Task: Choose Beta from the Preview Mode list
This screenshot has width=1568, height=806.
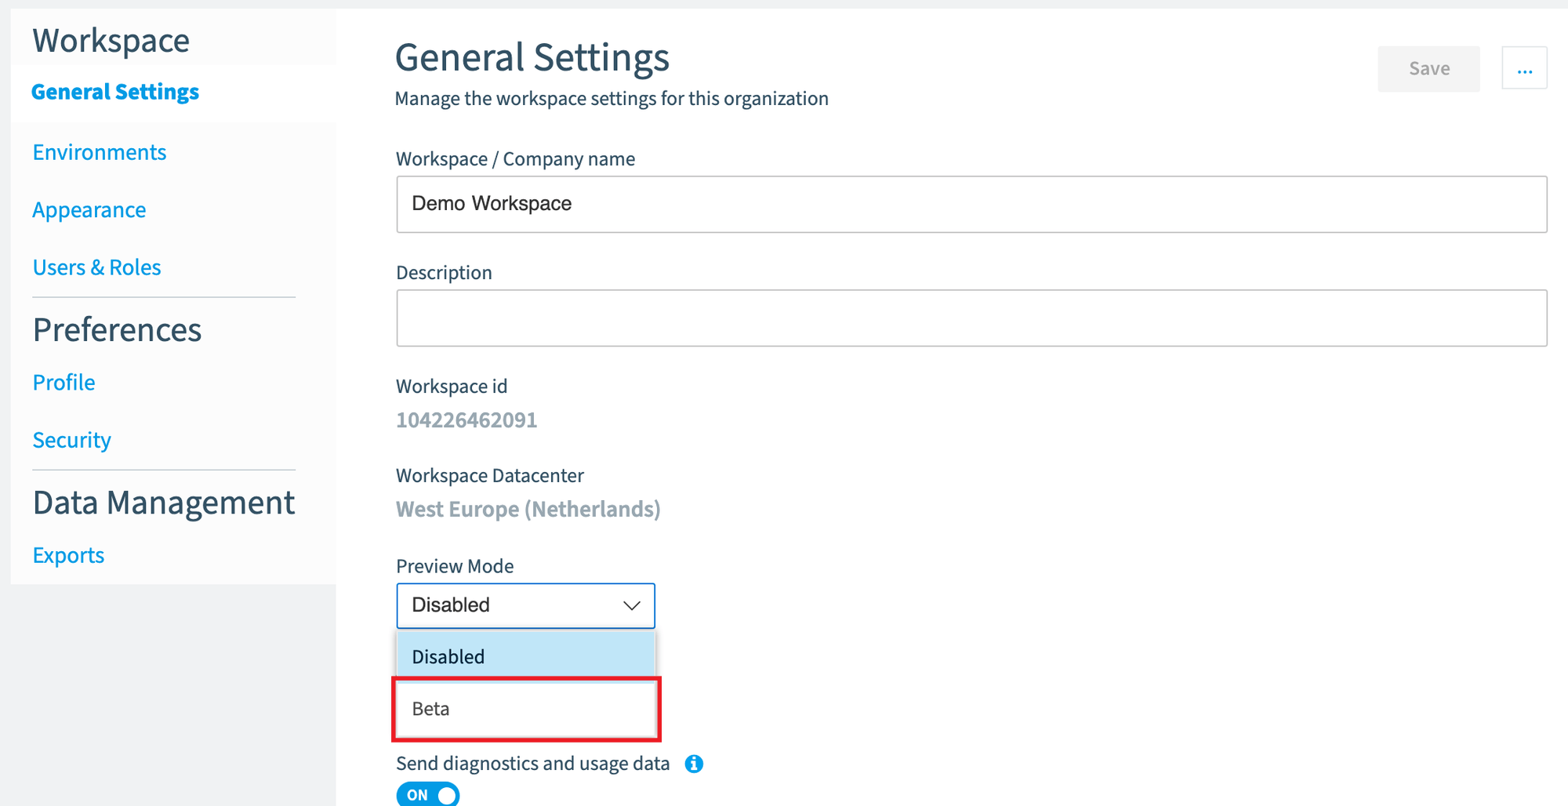Action: tap(525, 709)
